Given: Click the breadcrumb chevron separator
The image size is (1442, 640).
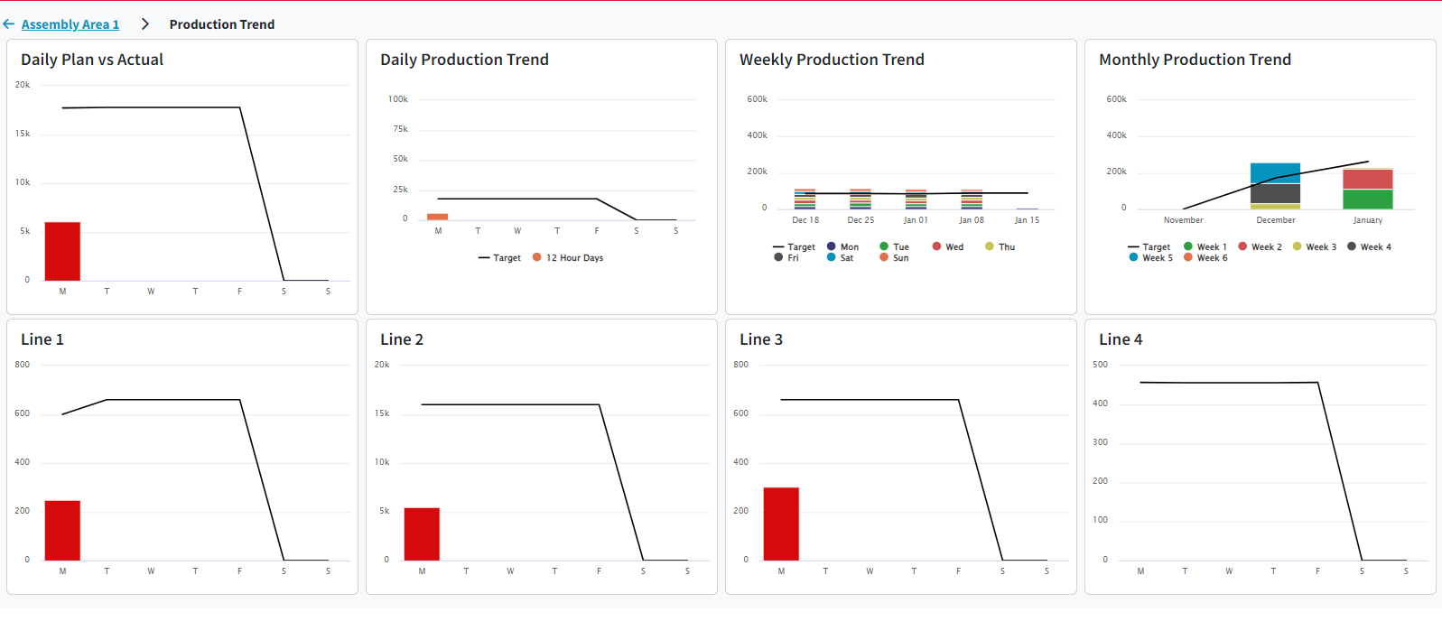Looking at the screenshot, I should click(144, 24).
